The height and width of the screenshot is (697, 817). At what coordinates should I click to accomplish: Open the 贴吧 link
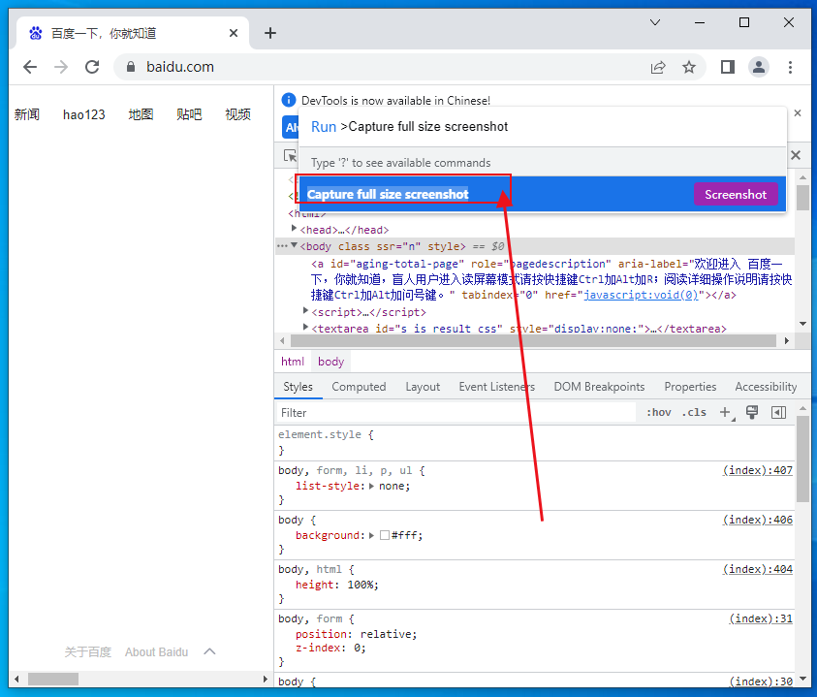pos(189,114)
